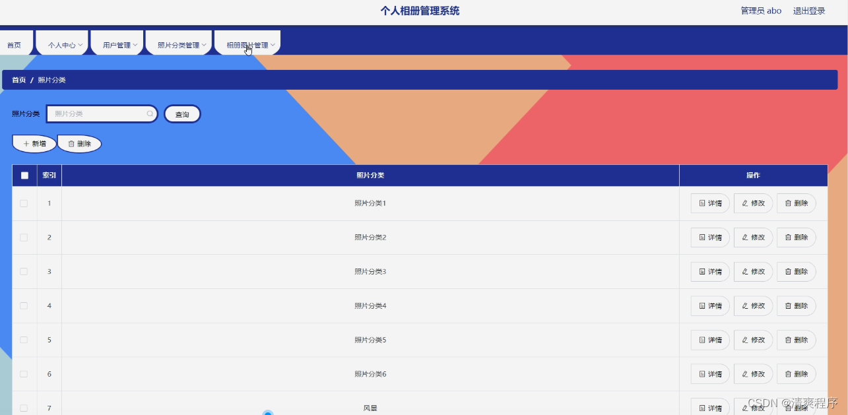Click the trash icon on toolbar 删除 button

(71, 144)
